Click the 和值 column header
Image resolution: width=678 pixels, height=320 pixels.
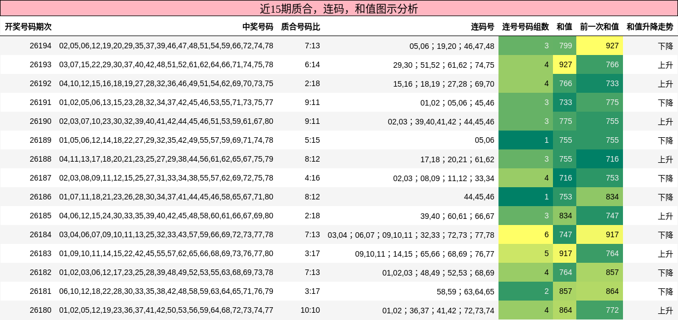click(565, 26)
